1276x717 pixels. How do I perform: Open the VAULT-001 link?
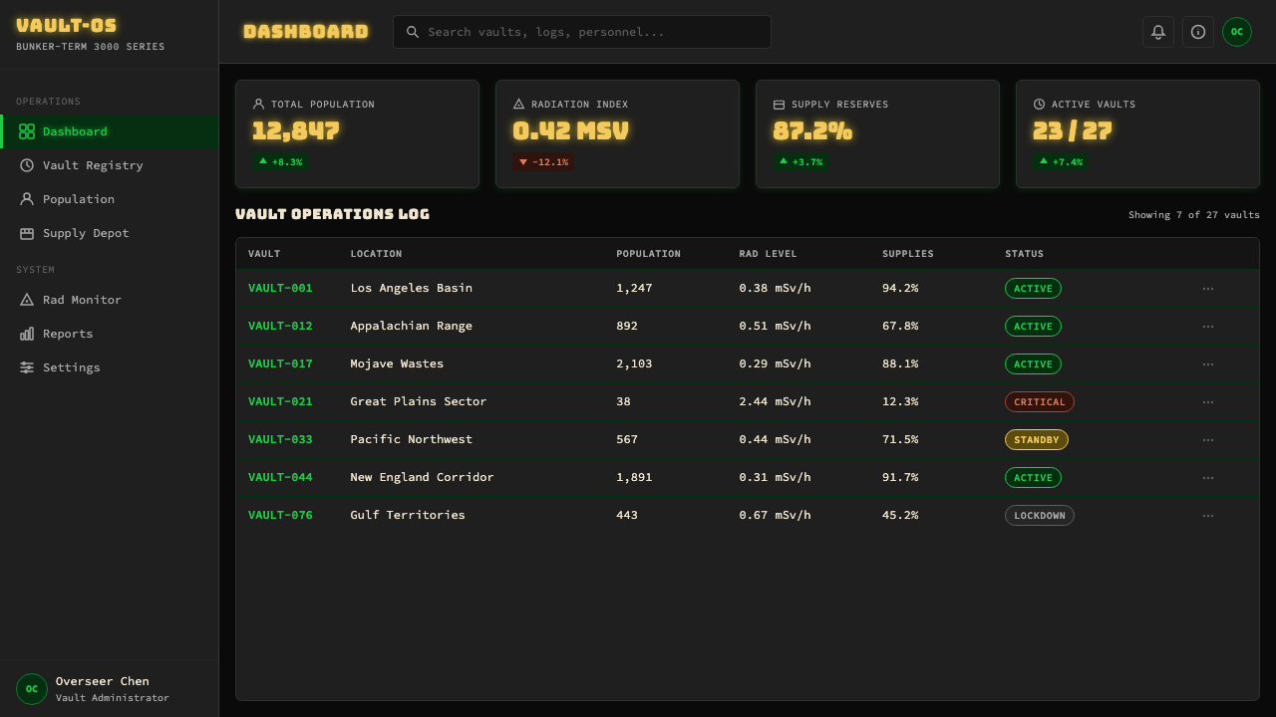pyautogui.click(x=280, y=288)
